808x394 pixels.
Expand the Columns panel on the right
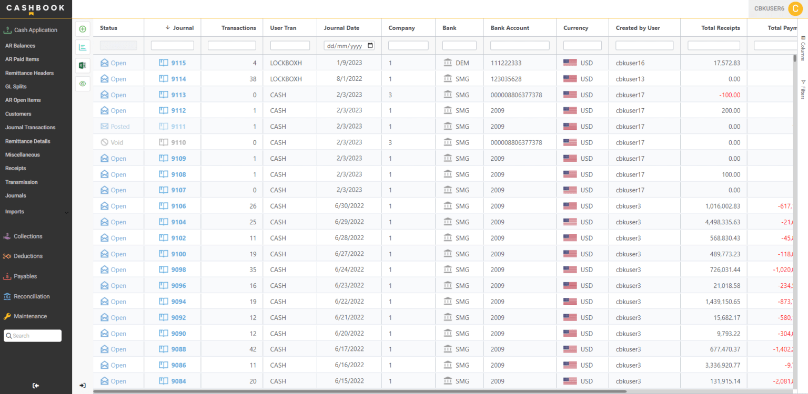pos(802,46)
